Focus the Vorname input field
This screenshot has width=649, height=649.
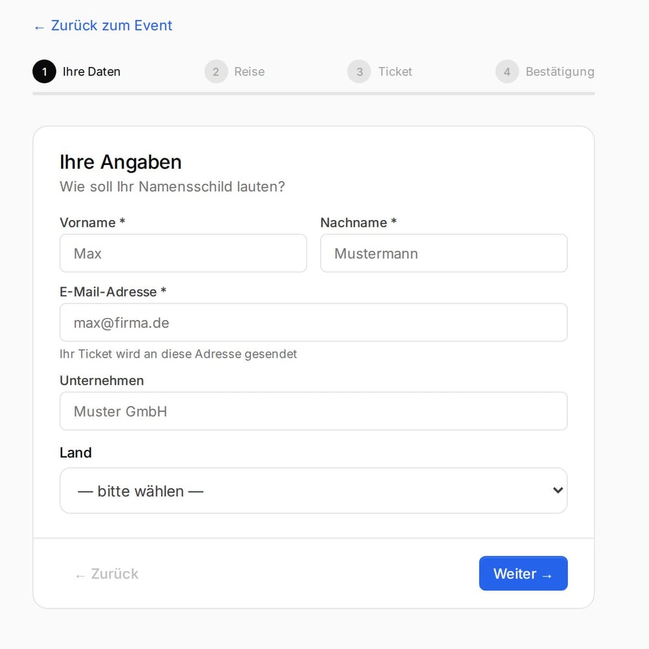point(184,253)
